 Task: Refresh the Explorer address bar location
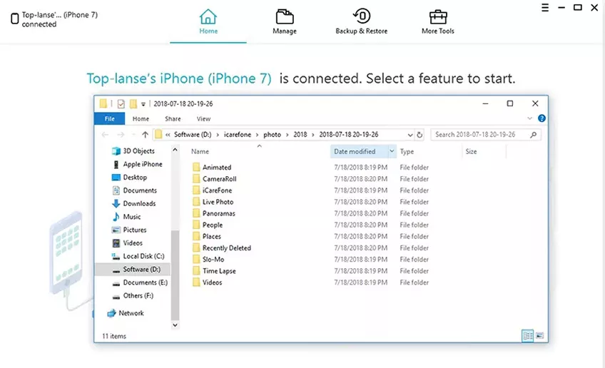click(420, 135)
